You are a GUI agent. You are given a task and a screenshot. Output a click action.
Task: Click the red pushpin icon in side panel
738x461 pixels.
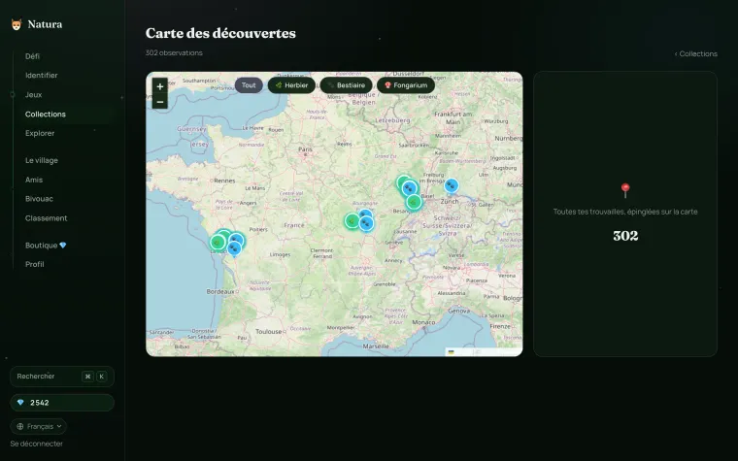(x=625, y=190)
